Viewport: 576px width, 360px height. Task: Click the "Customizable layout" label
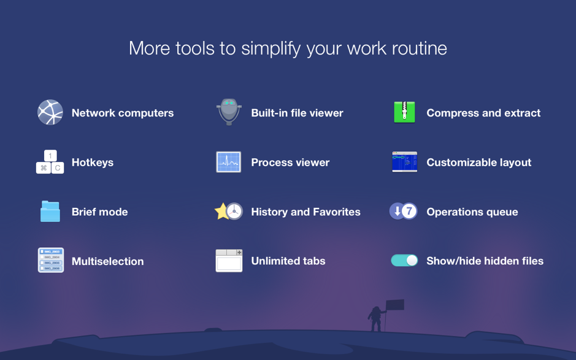[479, 163]
